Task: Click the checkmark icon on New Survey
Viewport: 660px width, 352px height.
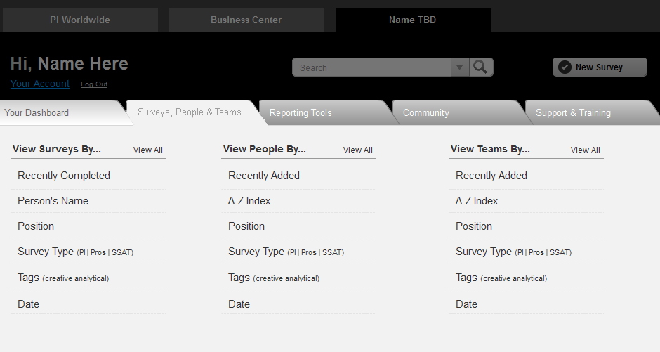Action: click(x=565, y=67)
